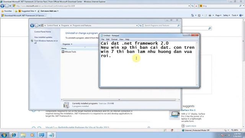Expand the IE address bar dropdown arrow

(189, 6)
